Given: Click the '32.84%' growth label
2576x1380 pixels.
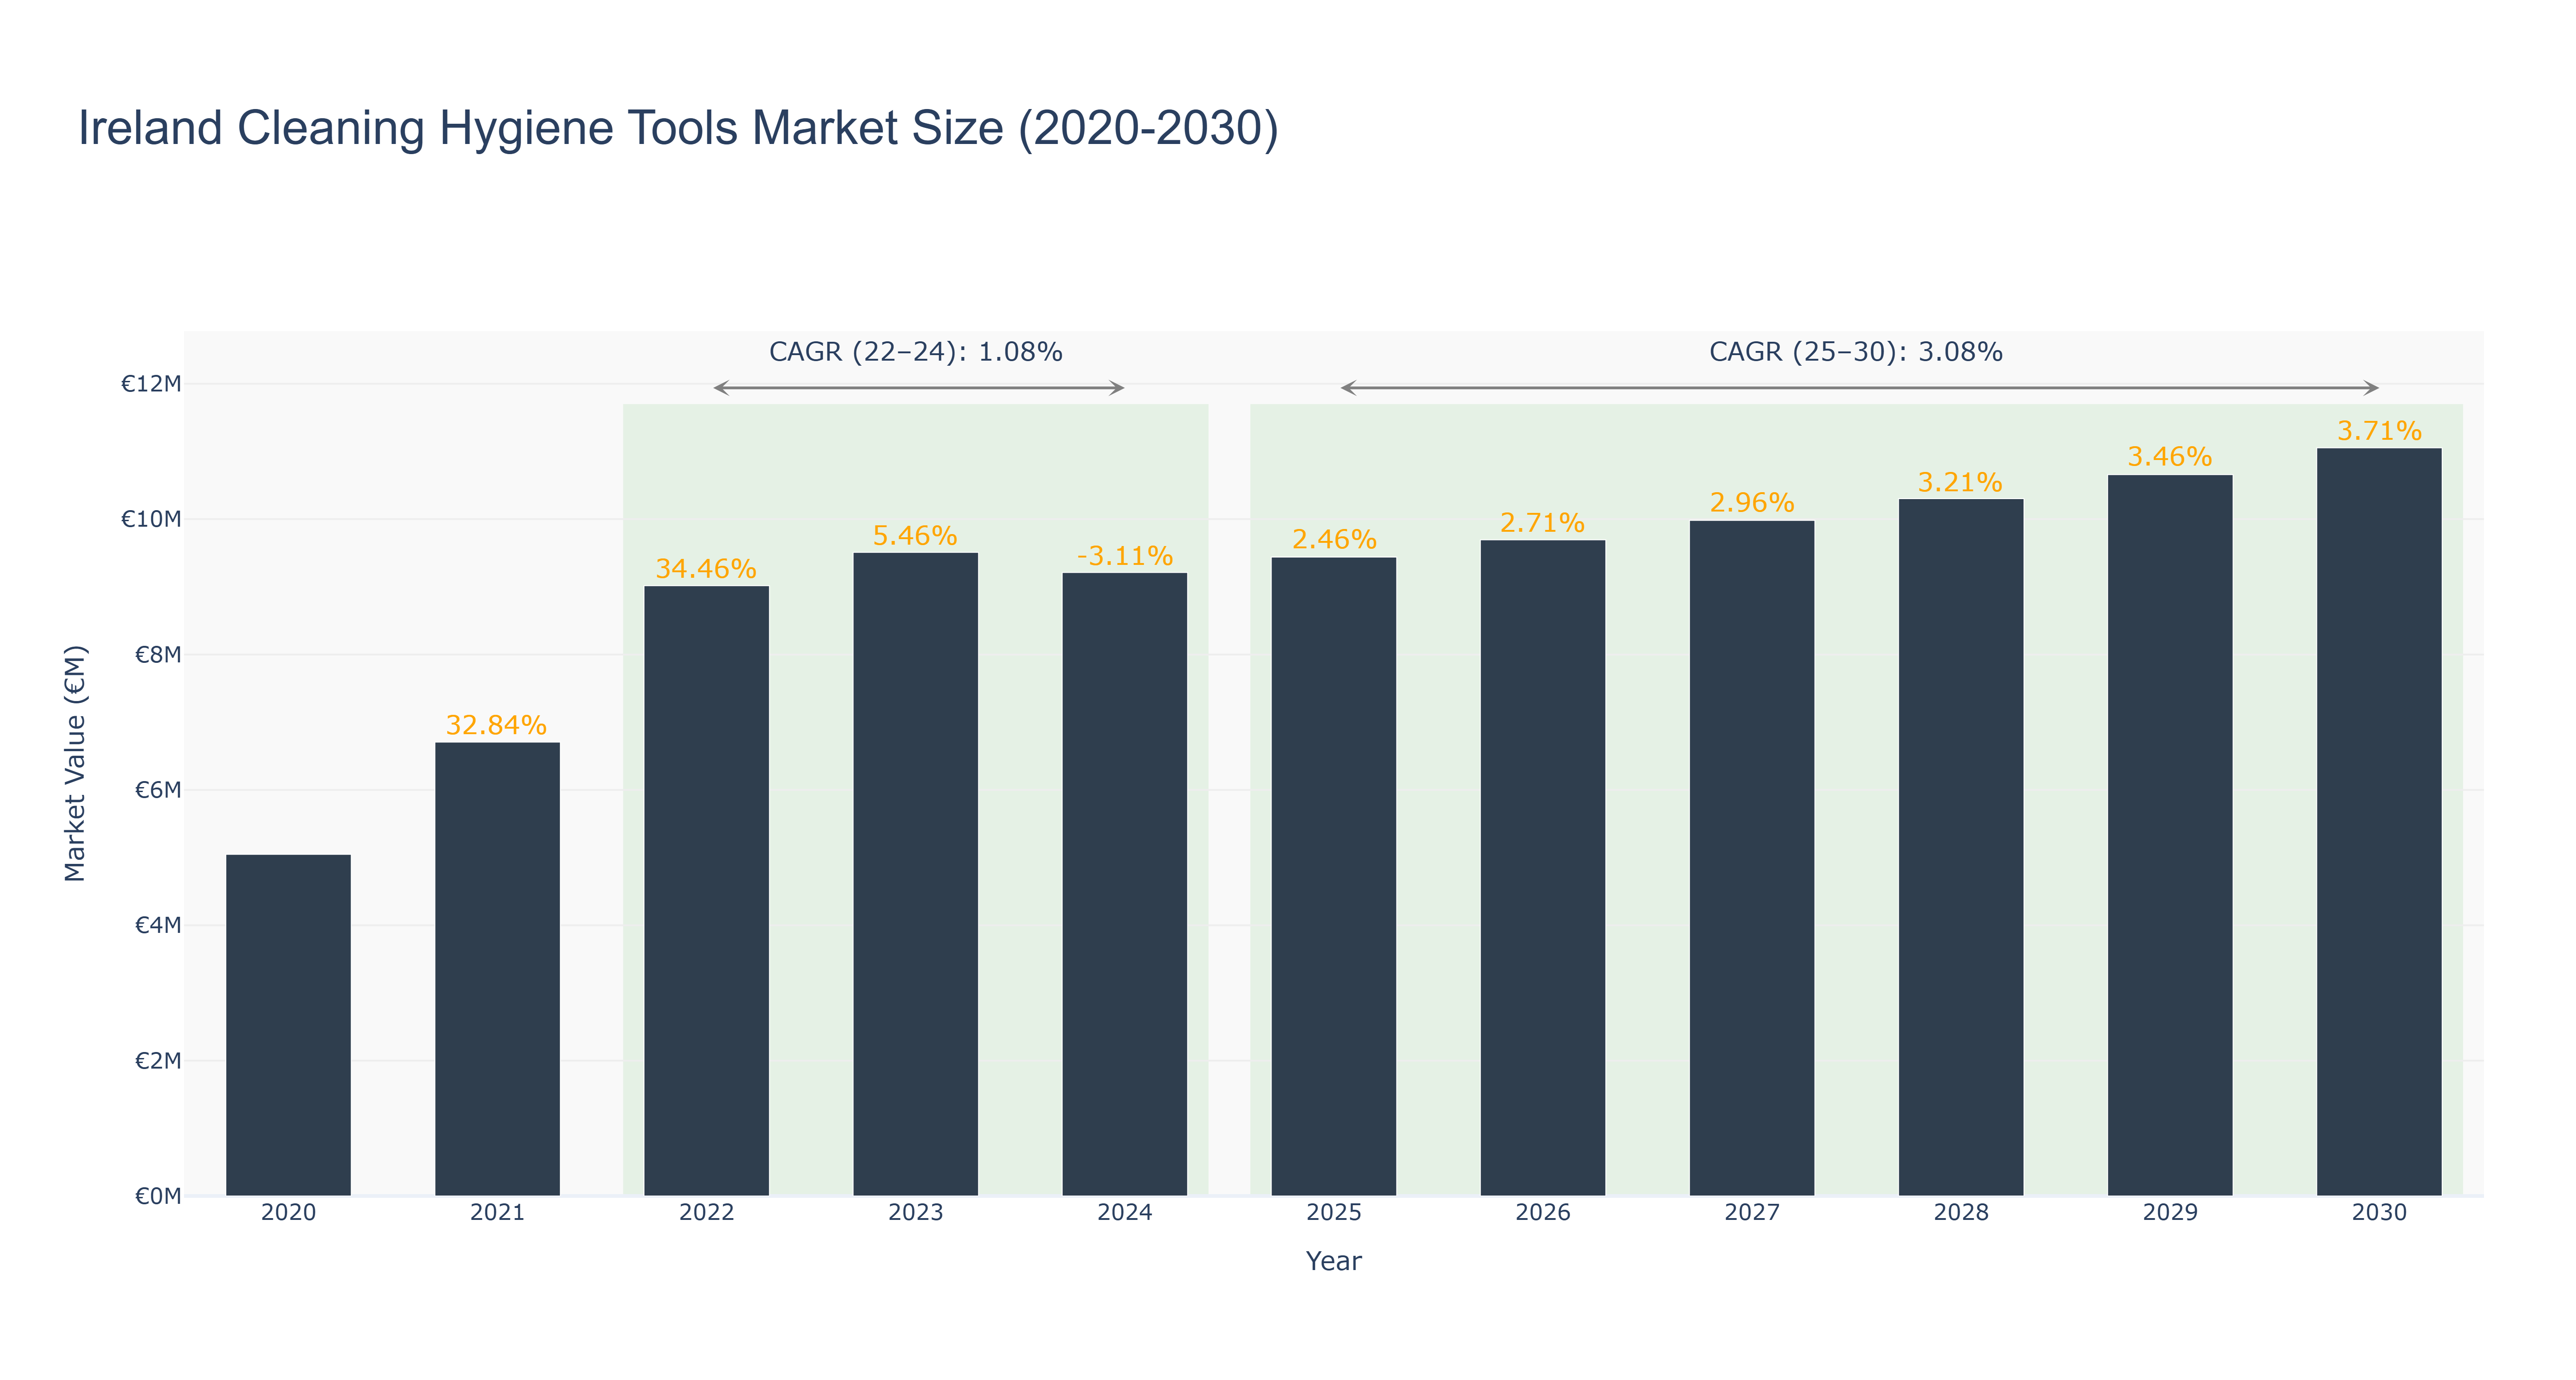Looking at the screenshot, I should pyautogui.click(x=496, y=725).
